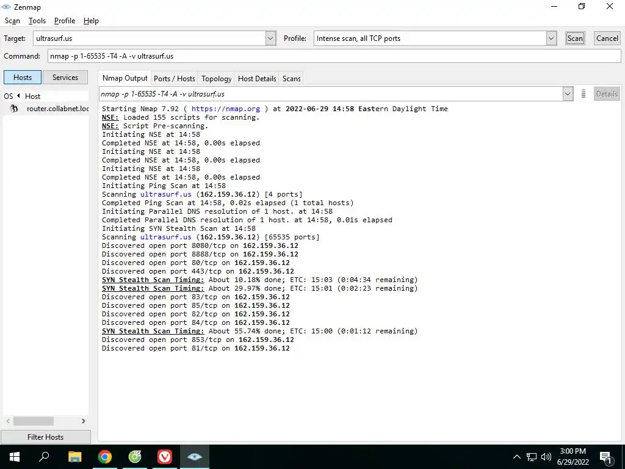
Task: Click the 'Discovered open port 8888/tcp' line
Action: pos(200,254)
